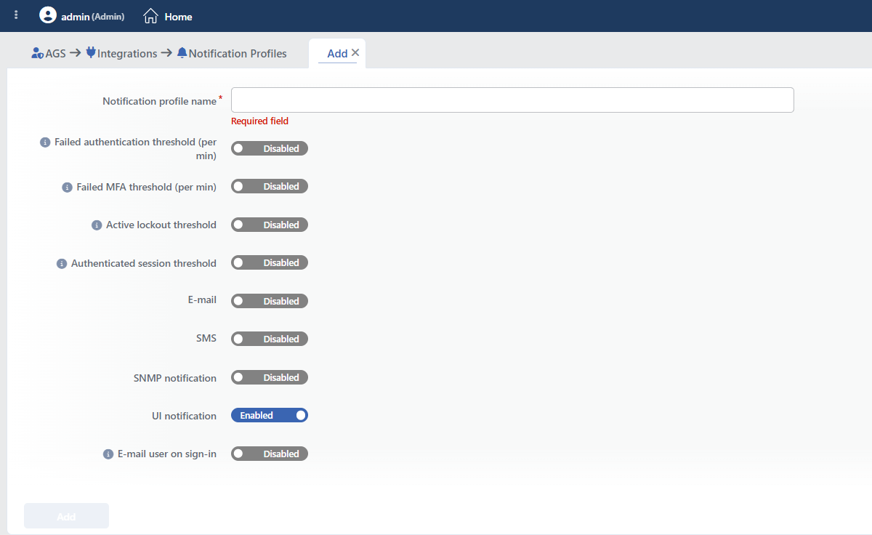This screenshot has height=535, width=872.
Task: Show info for Authenticated session threshold
Action: pos(61,264)
